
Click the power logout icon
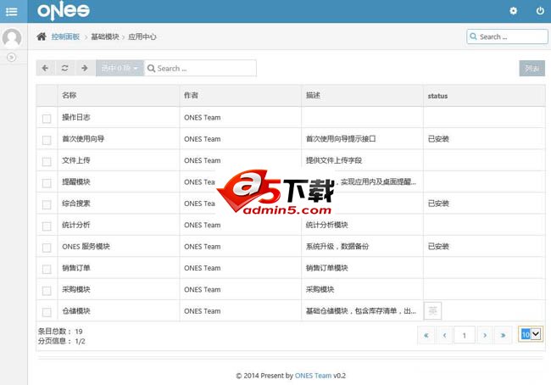(x=540, y=11)
